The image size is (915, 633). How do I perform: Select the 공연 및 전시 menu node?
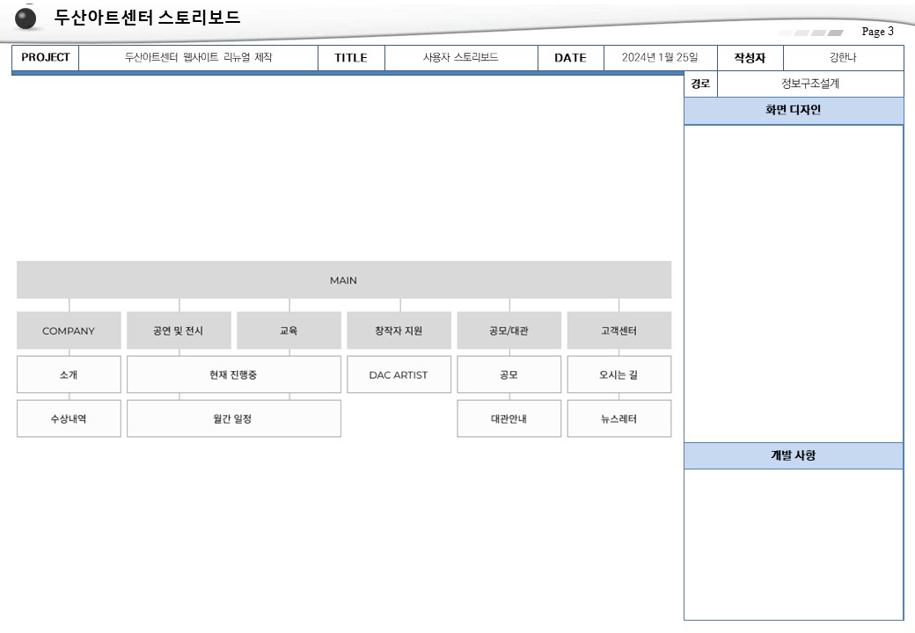(x=179, y=331)
